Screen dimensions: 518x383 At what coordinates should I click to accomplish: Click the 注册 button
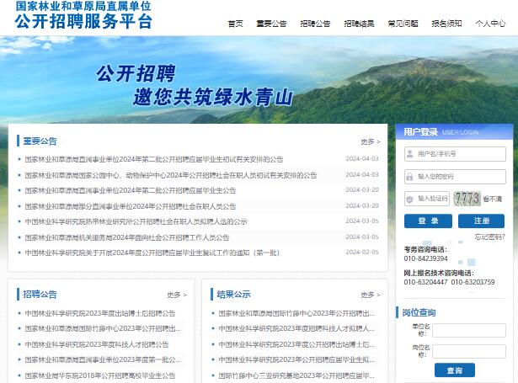coord(481,221)
